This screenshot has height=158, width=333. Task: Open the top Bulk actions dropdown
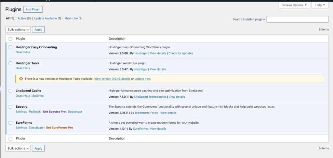point(18,30)
